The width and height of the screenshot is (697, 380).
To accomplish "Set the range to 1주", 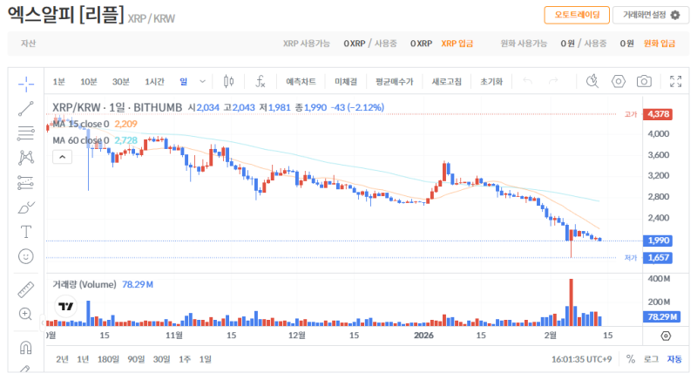I will point(185,359).
